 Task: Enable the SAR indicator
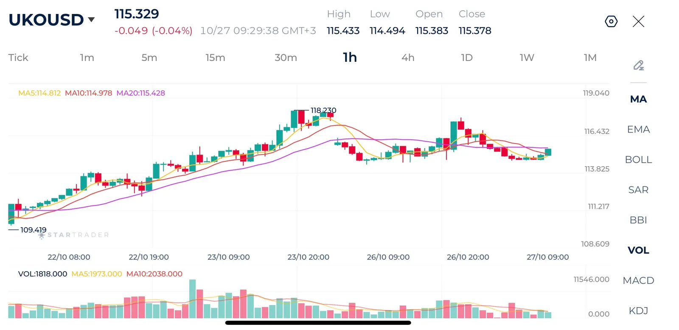click(x=638, y=190)
